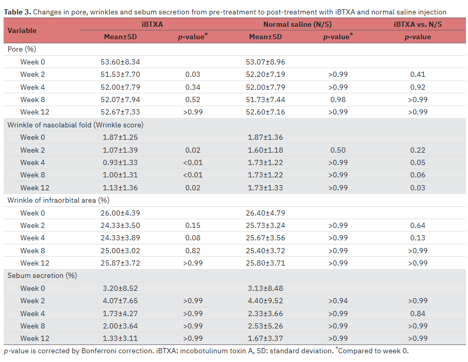
Task: Select the sebum Week 2 value 4.07±7.65
Action: [x=120, y=301]
